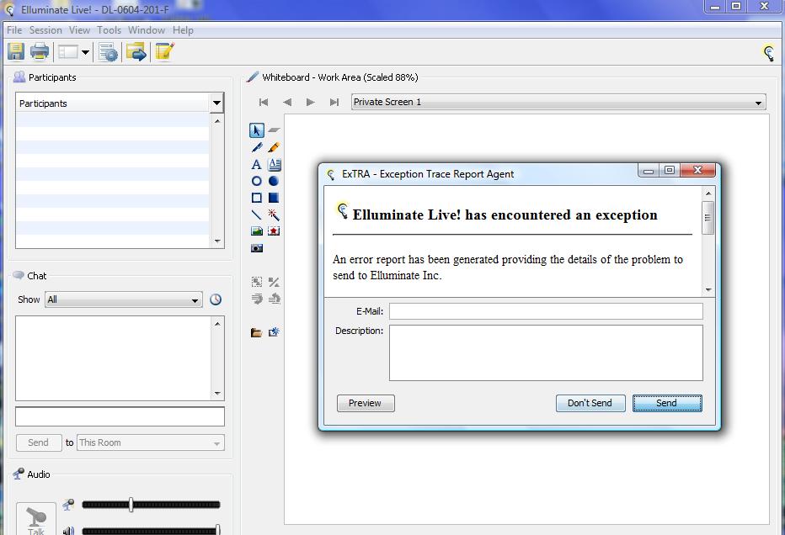
Task: Select the whiteboard Pen tool
Action: pos(256,147)
